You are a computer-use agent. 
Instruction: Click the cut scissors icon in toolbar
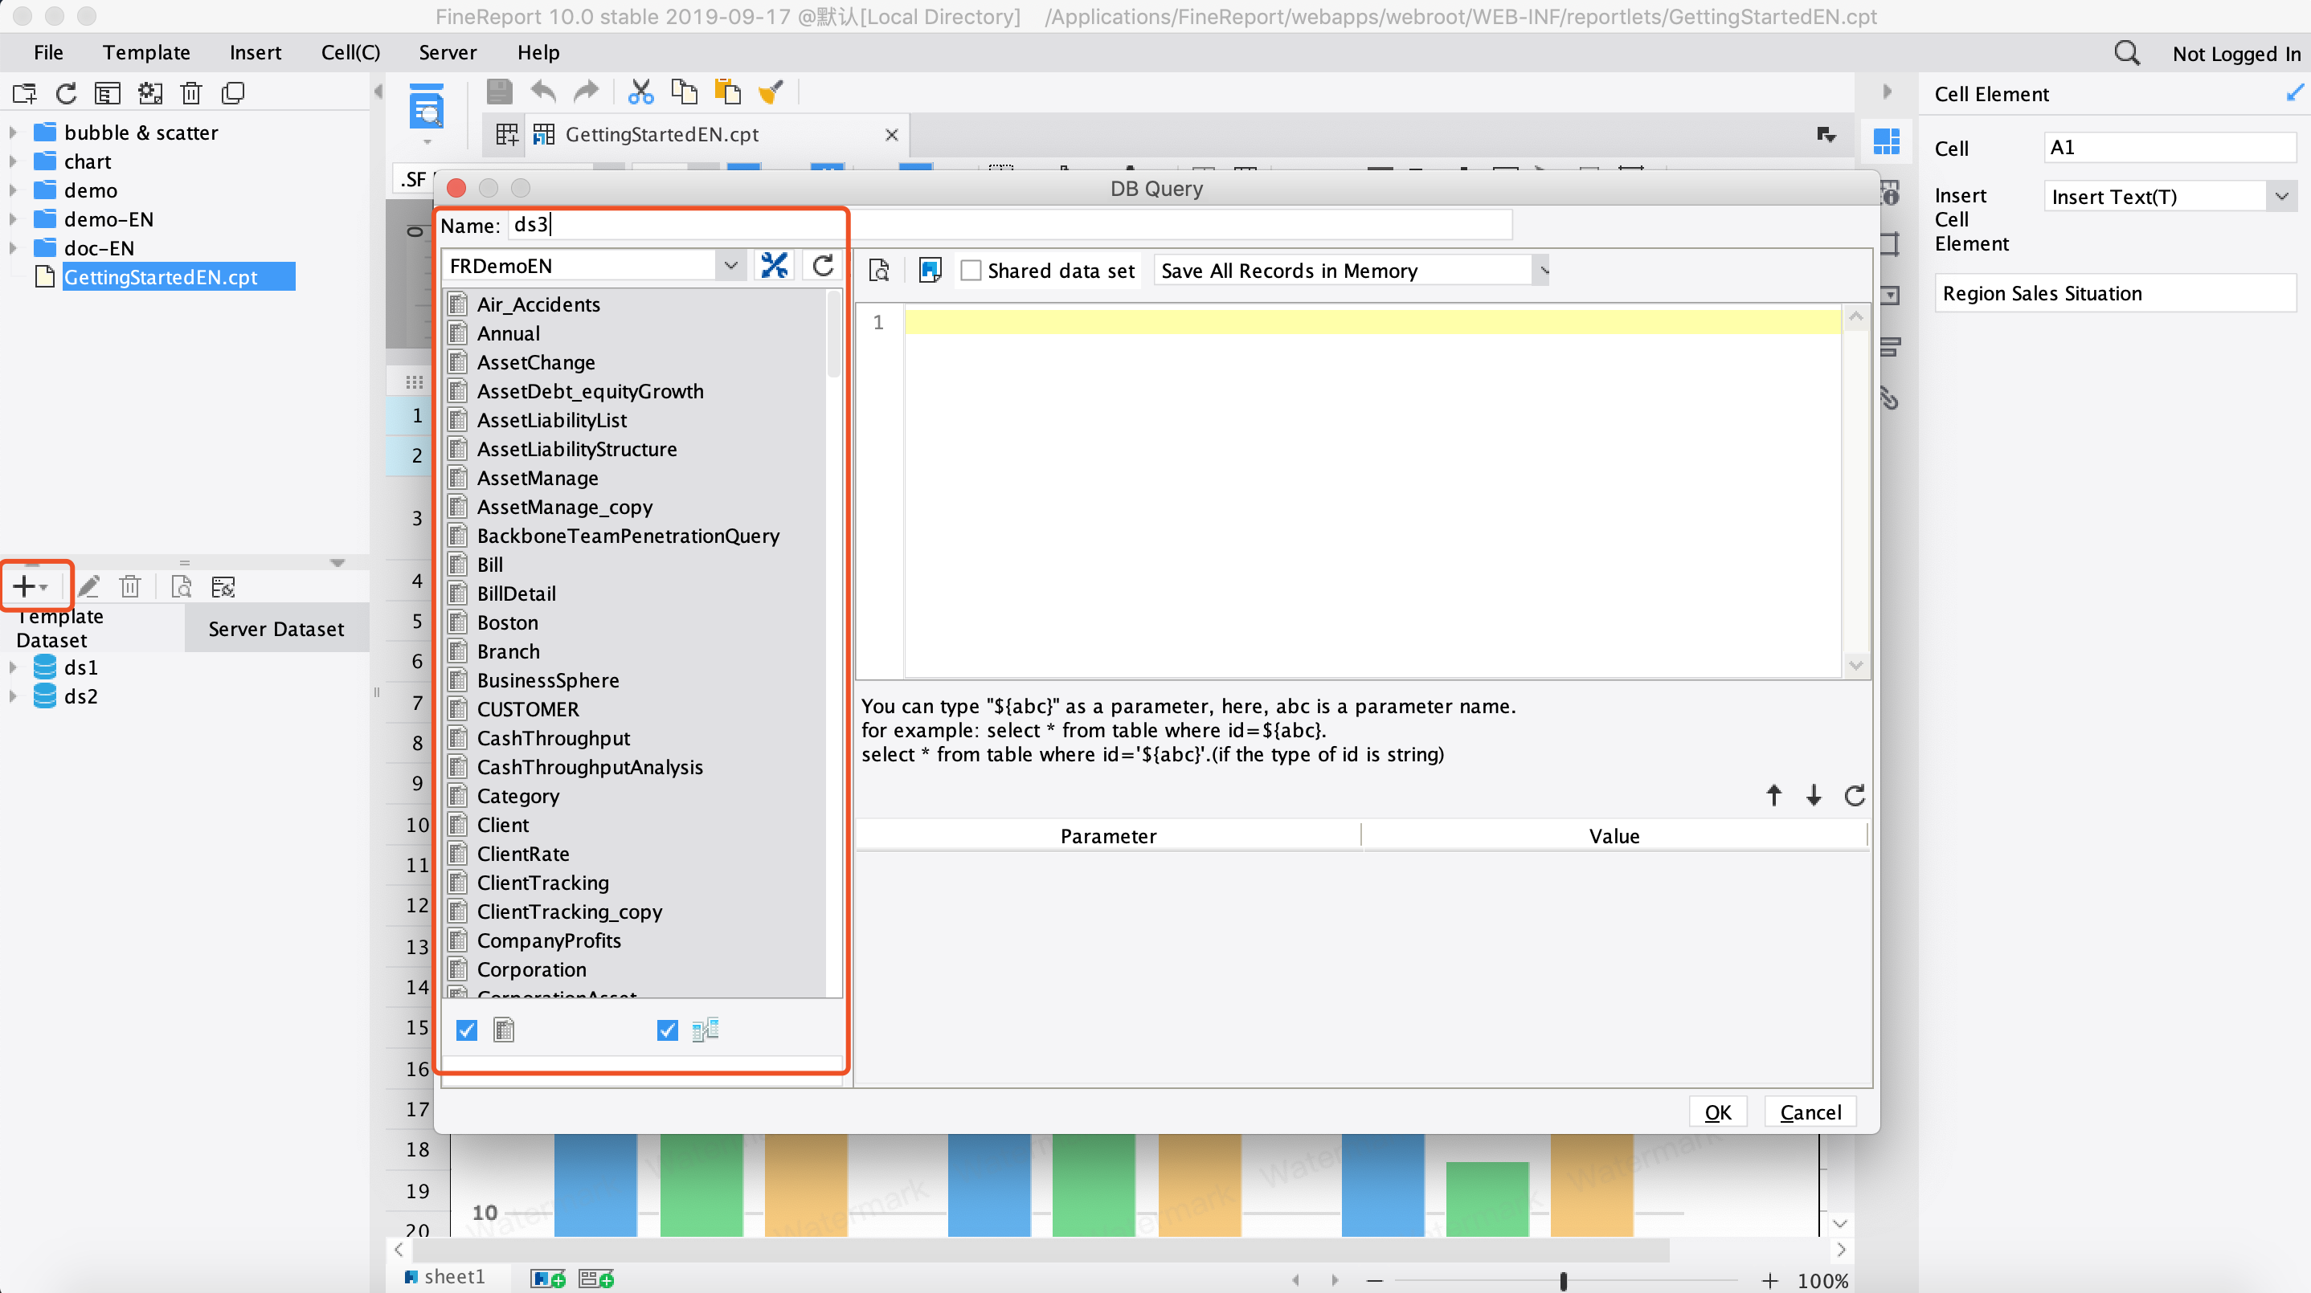[x=640, y=92]
